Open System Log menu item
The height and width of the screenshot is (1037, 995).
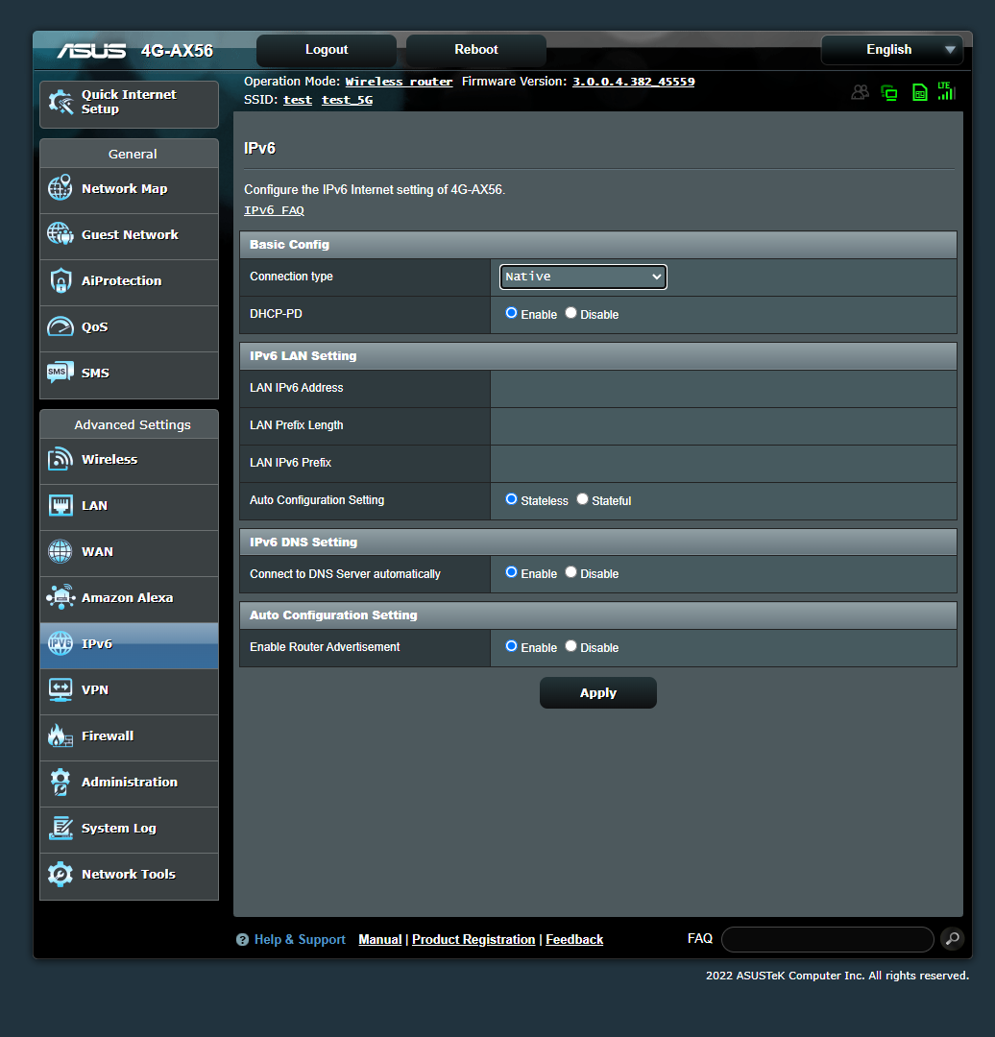click(129, 830)
